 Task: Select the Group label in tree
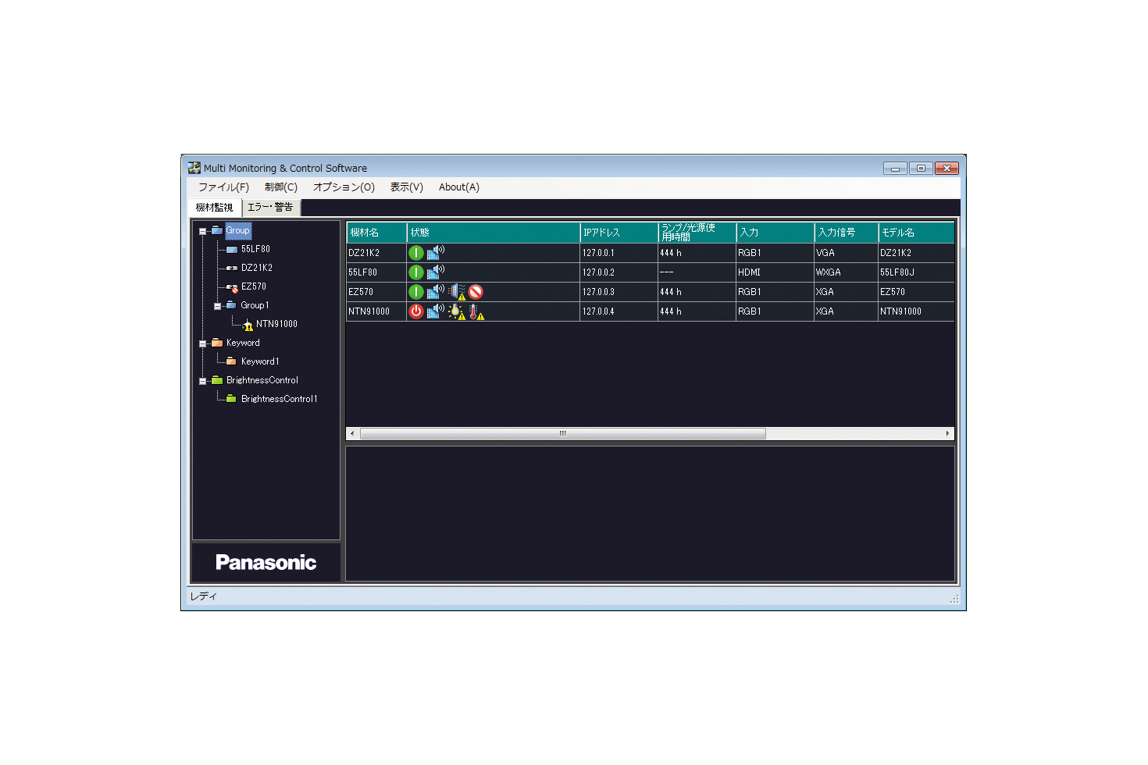click(238, 230)
